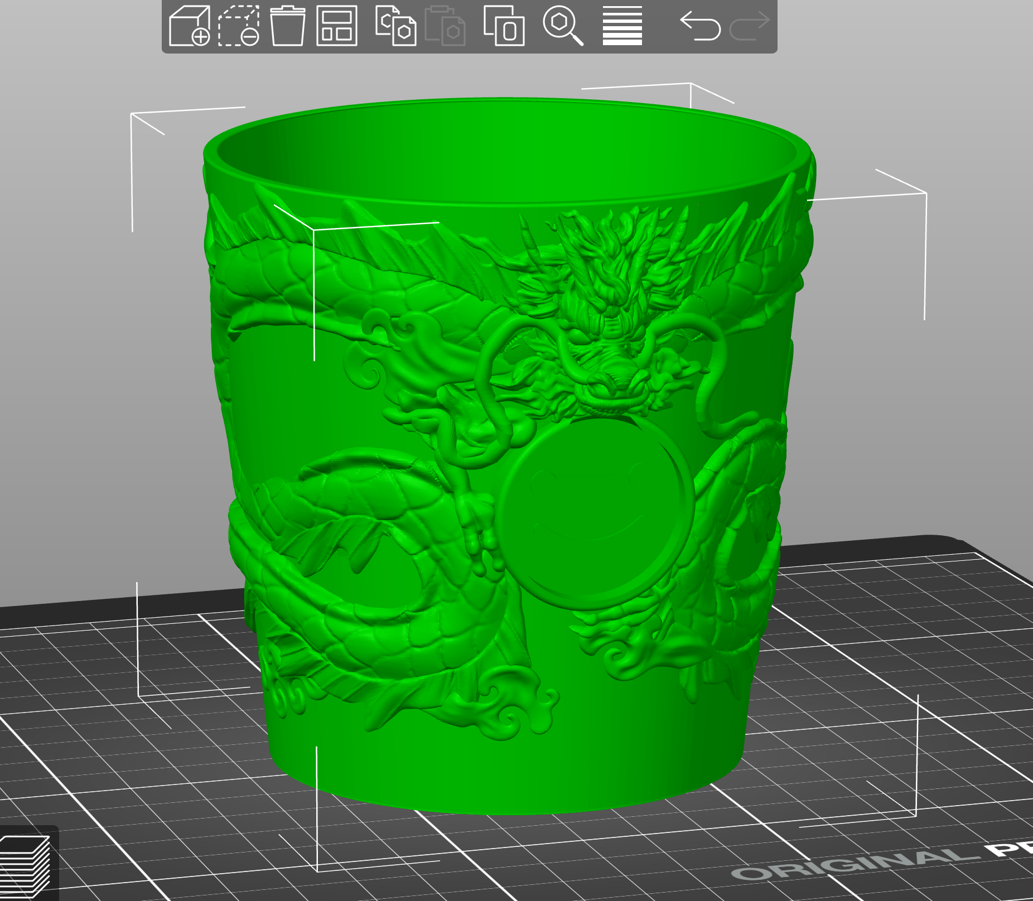This screenshot has height=901, width=1033.
Task: Click the Redo arrow
Action: (750, 26)
